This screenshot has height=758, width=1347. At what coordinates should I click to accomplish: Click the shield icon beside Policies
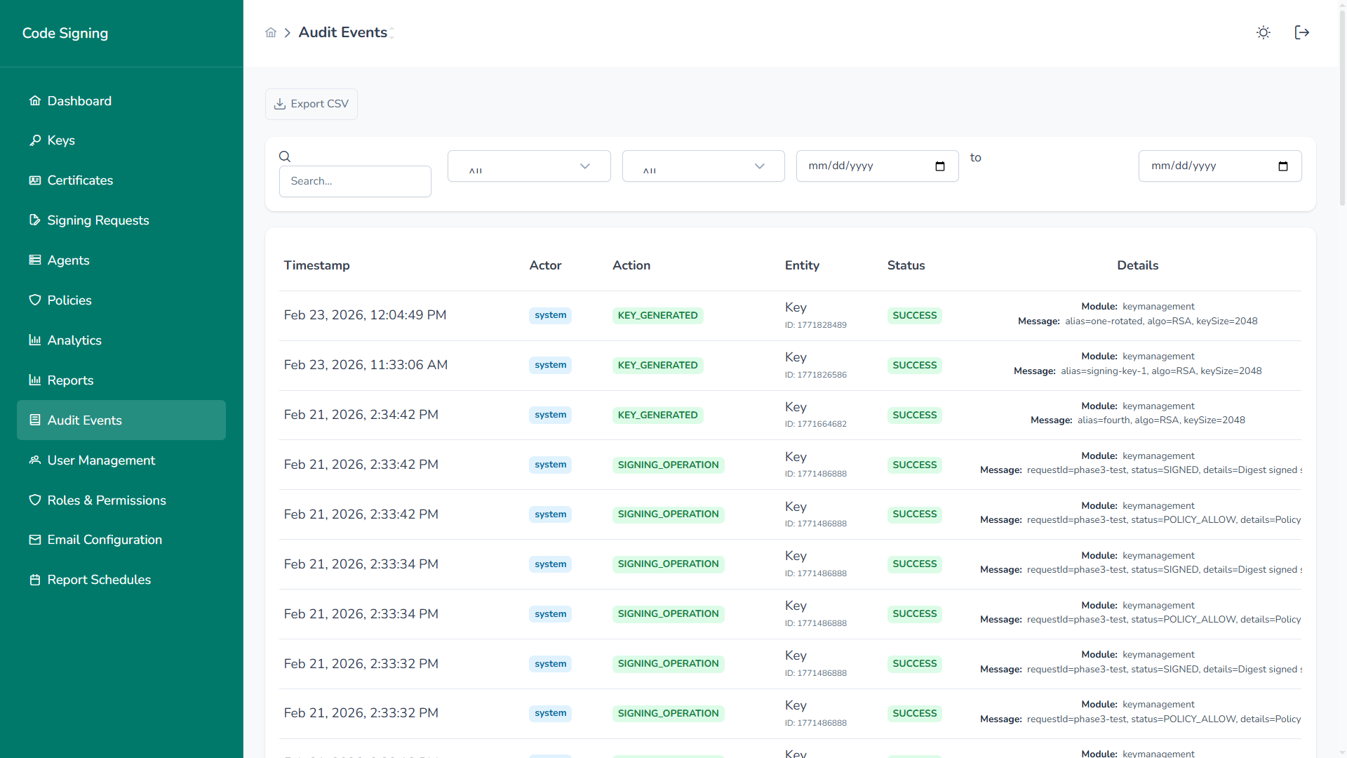tap(35, 300)
